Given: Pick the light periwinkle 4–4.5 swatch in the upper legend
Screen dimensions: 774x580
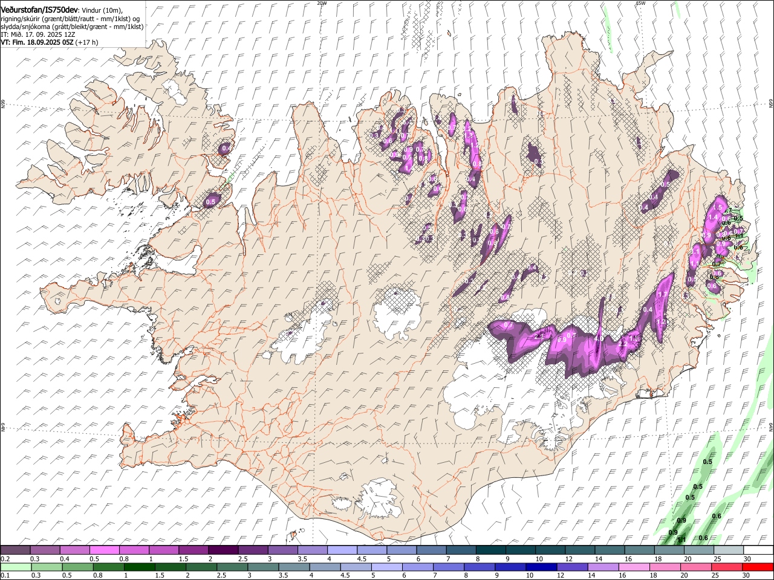Looking at the screenshot, I should [x=342, y=550].
